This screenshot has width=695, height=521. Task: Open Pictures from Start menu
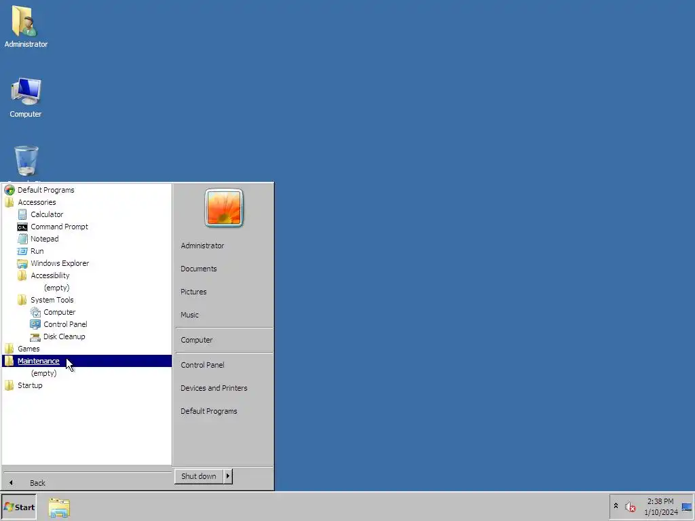(193, 292)
